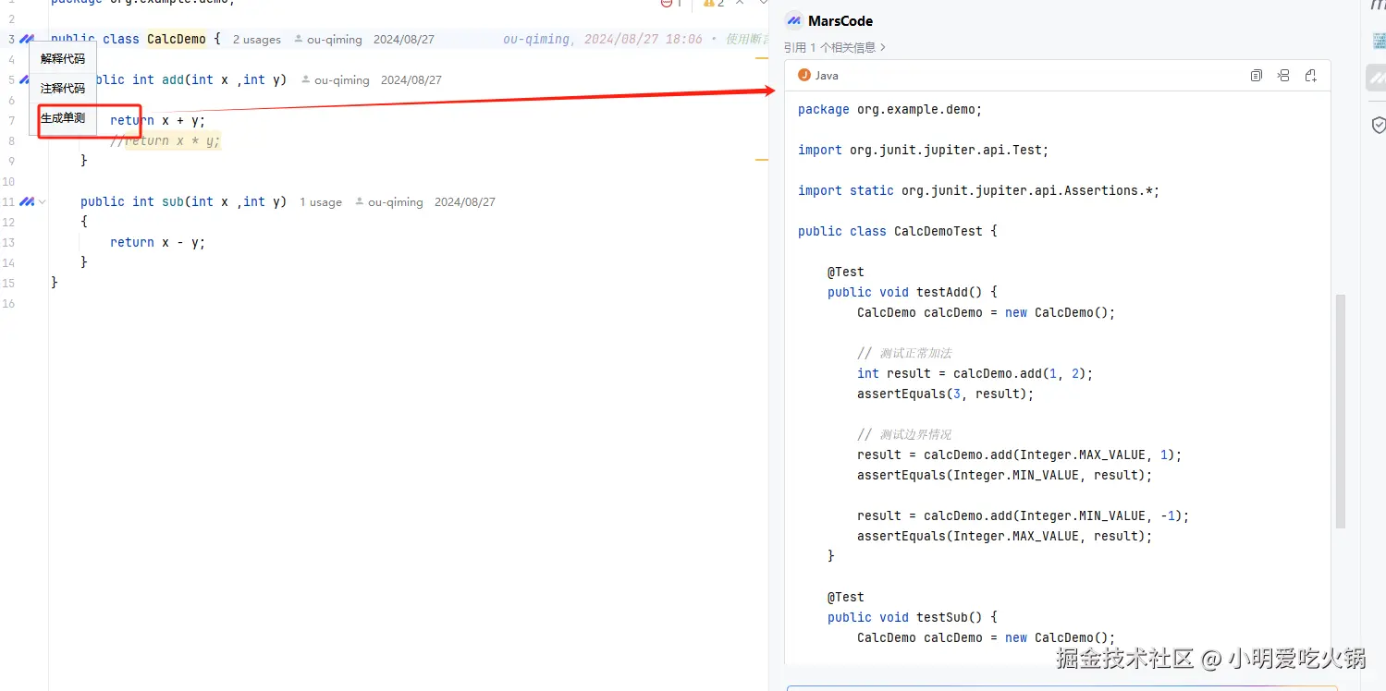Click the 'return x - y;' line
This screenshot has width=1386, height=691.
157,242
